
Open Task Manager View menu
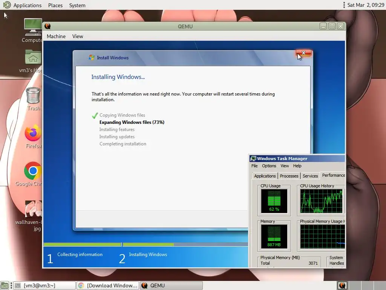[285, 166]
